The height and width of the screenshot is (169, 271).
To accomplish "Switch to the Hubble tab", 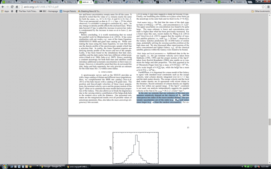I will click(239, 2).
